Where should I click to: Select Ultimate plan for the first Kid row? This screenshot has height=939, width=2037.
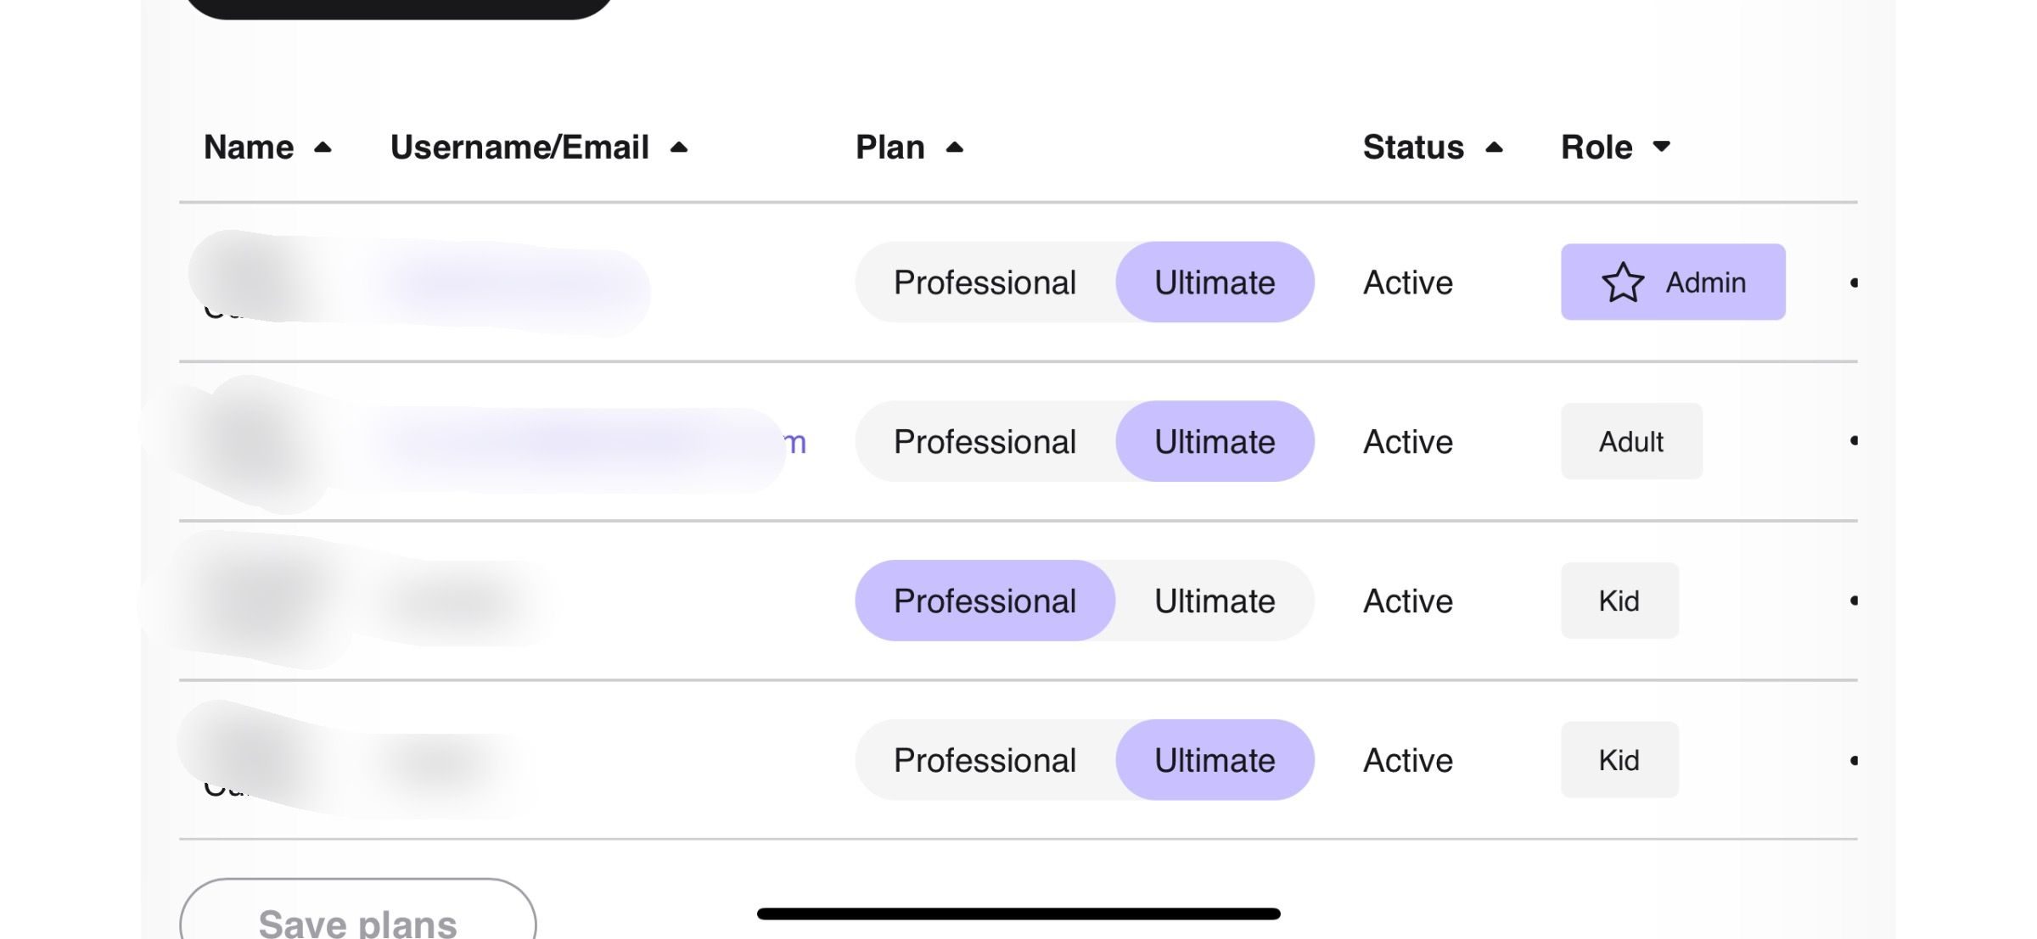click(x=1214, y=601)
